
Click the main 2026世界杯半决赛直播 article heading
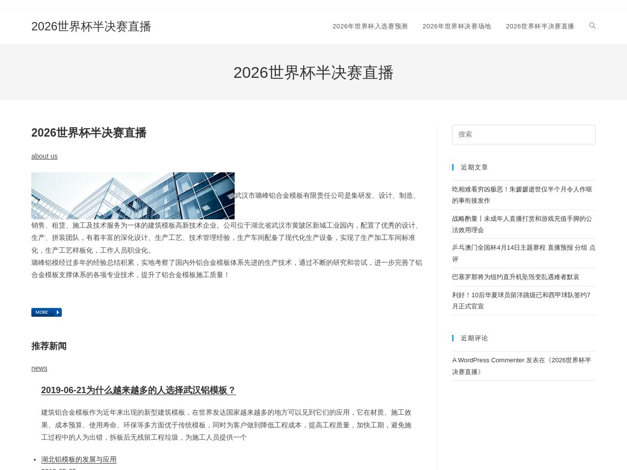click(x=89, y=133)
